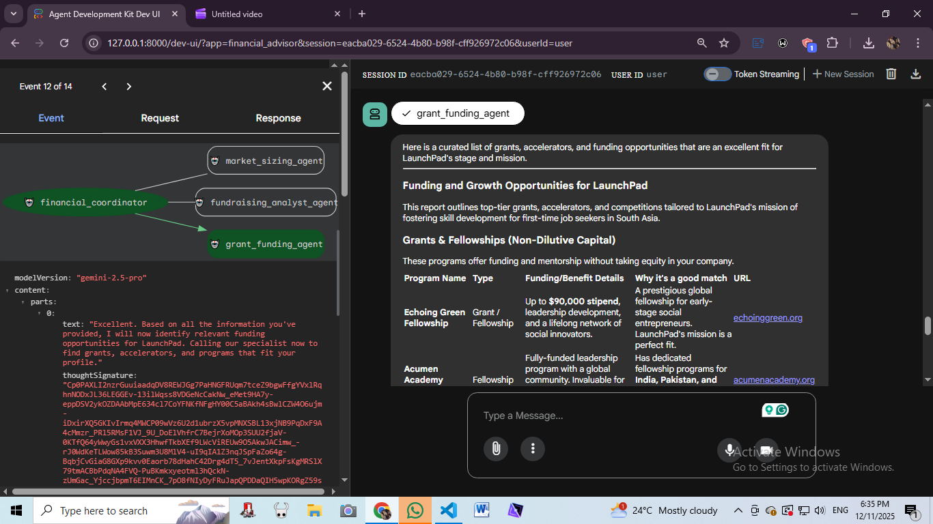Open the echoinggreen.org link
Viewport: 933px width, 524px height.
coord(768,318)
